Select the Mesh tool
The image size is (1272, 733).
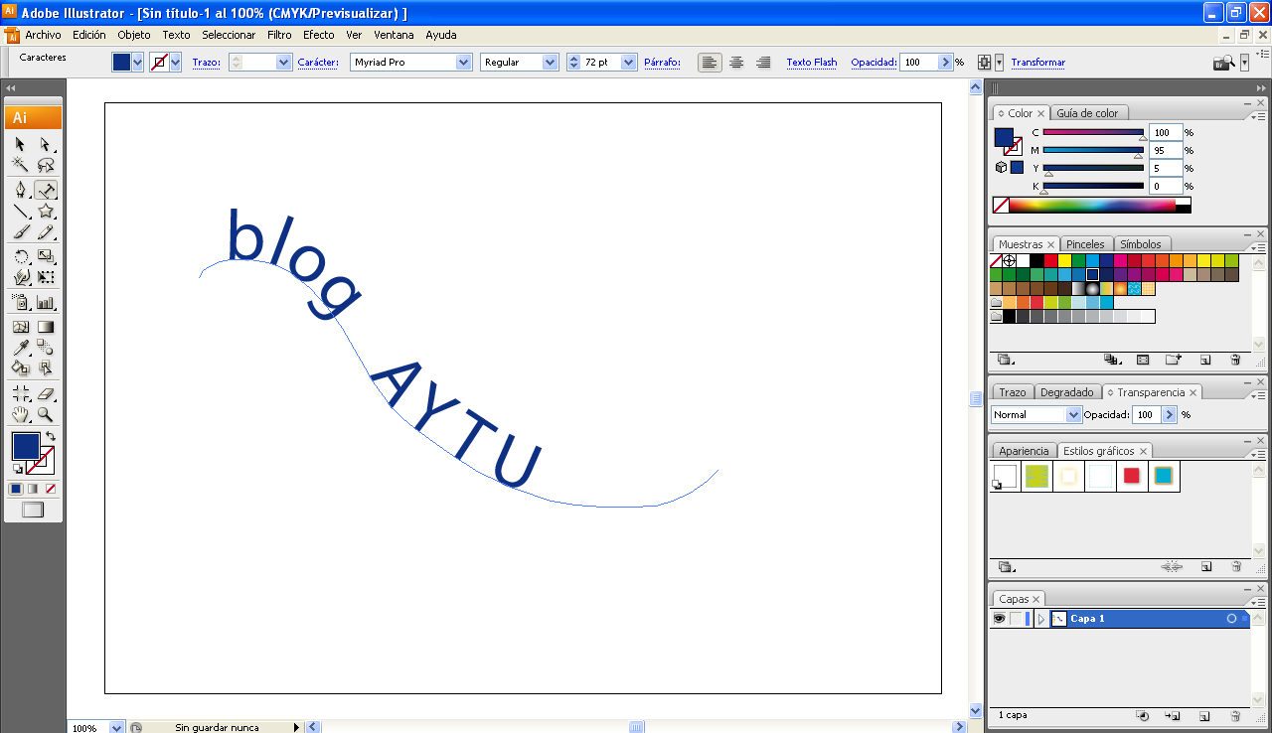tap(20, 327)
